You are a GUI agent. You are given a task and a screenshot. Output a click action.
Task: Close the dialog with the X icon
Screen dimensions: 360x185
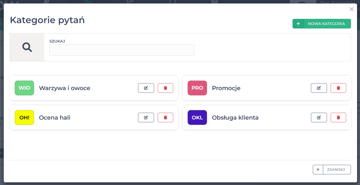point(351,9)
